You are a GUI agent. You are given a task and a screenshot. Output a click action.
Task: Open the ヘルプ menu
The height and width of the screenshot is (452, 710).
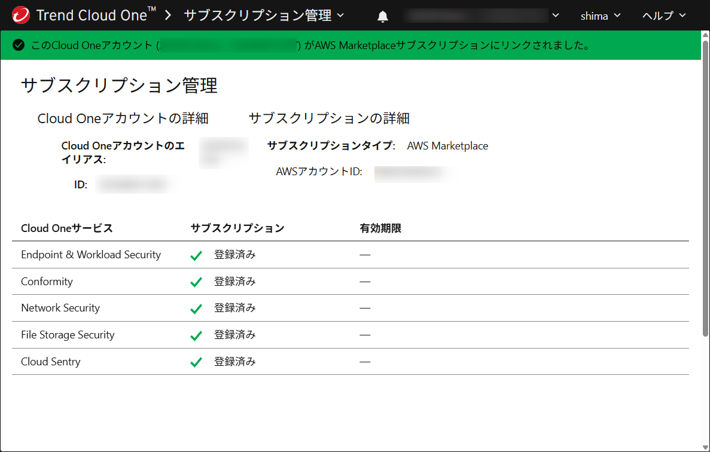(x=664, y=16)
